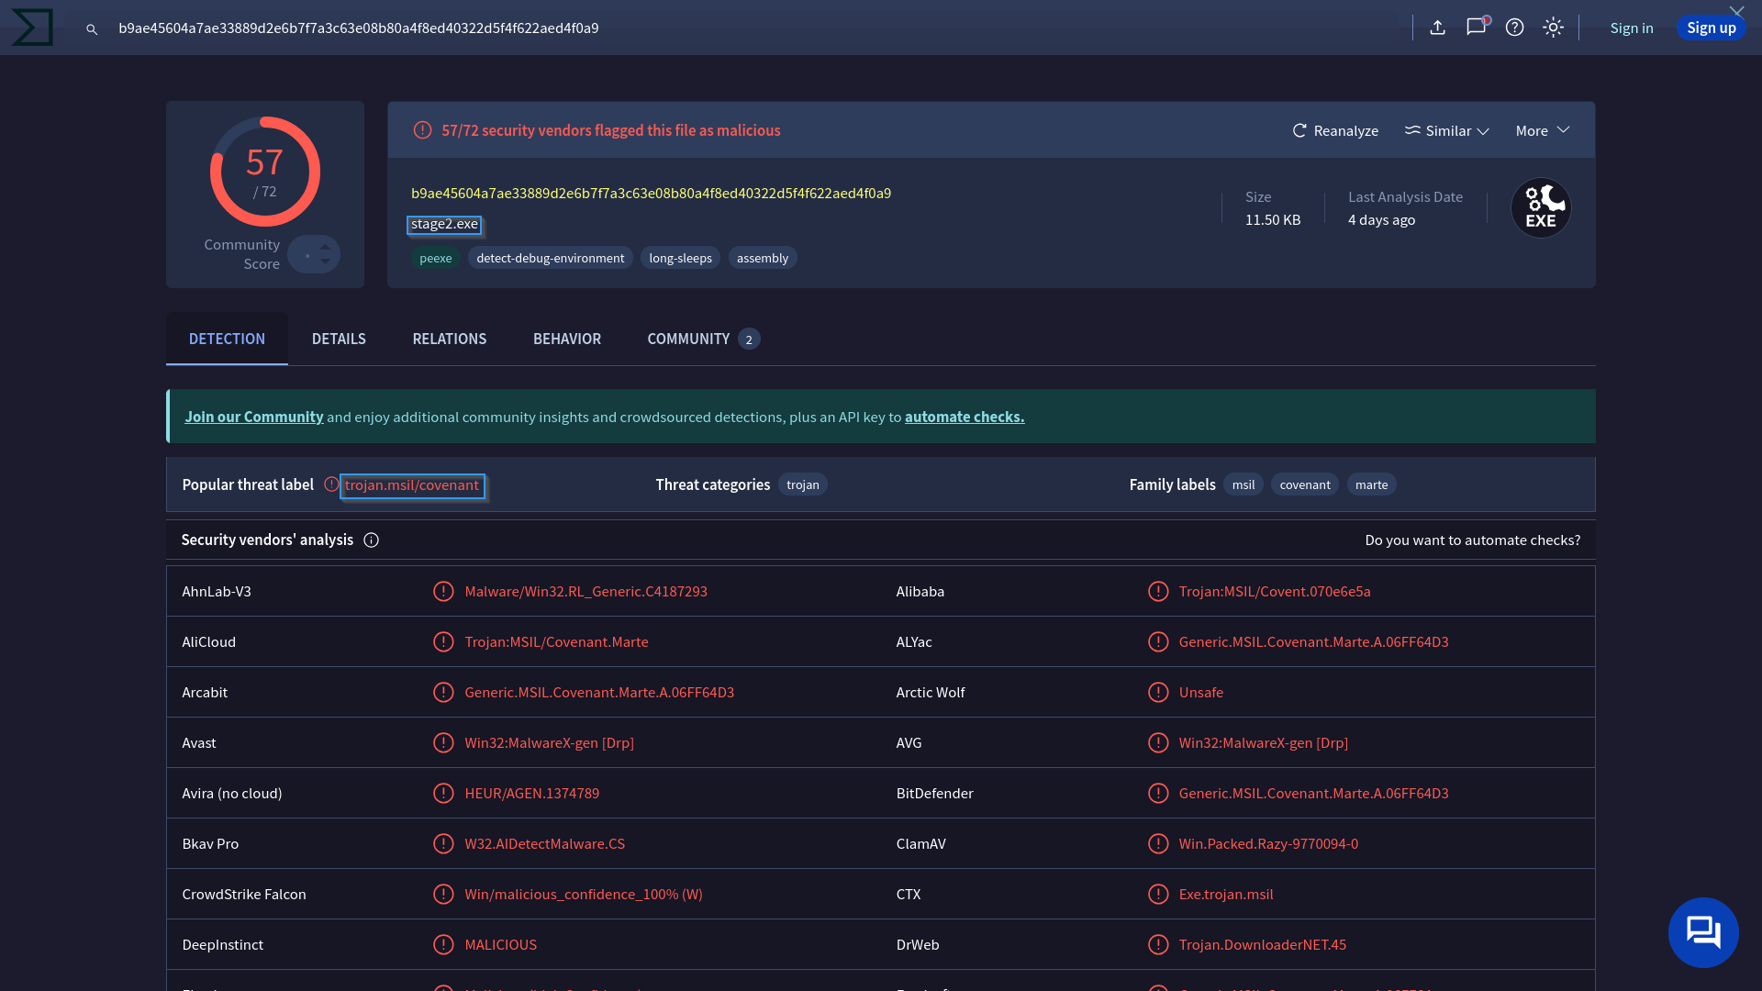The width and height of the screenshot is (1762, 991).
Task: Click the upload file icon
Action: coord(1438,28)
